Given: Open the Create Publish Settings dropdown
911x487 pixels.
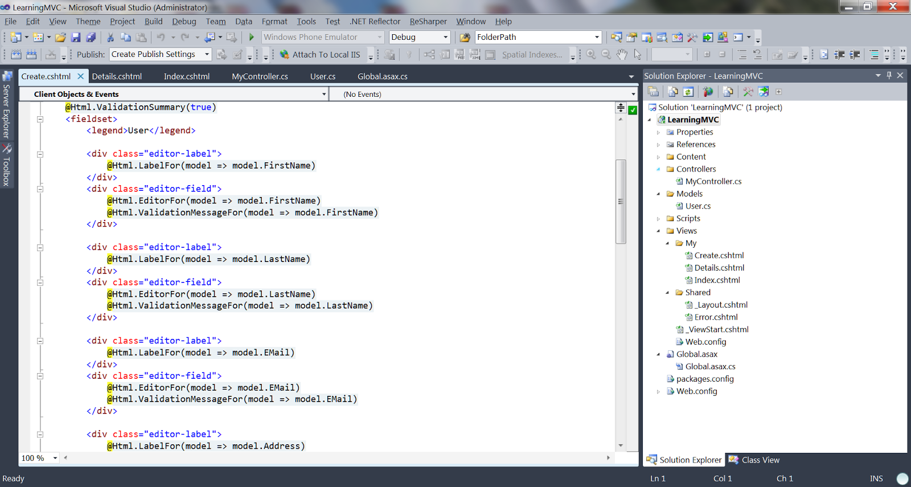Looking at the screenshot, I should tap(207, 54).
